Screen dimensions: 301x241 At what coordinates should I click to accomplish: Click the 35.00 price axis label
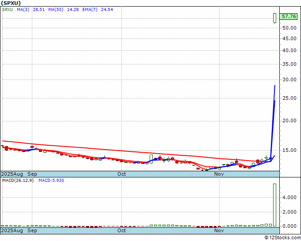click(289, 64)
